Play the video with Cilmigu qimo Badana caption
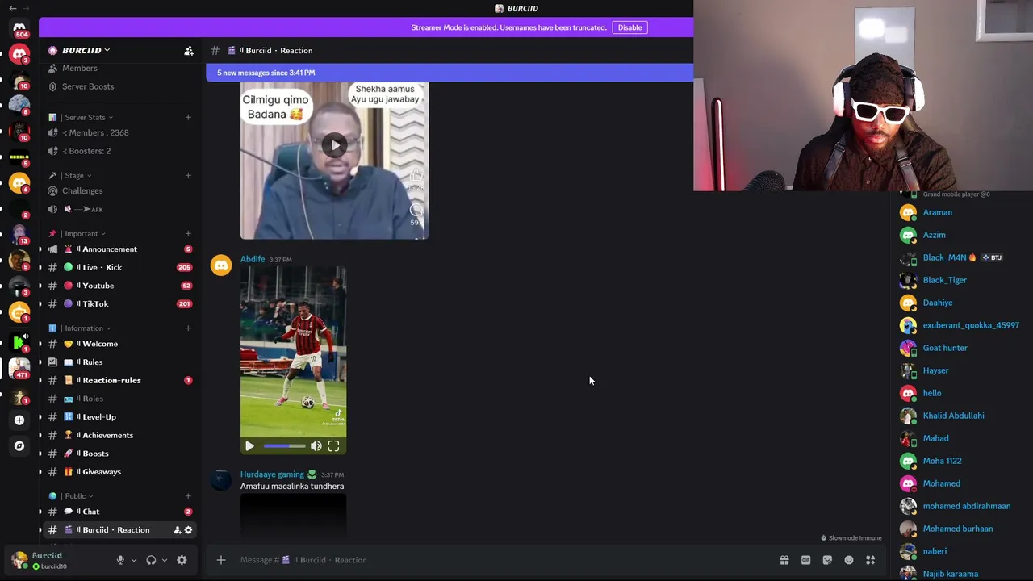 point(334,145)
